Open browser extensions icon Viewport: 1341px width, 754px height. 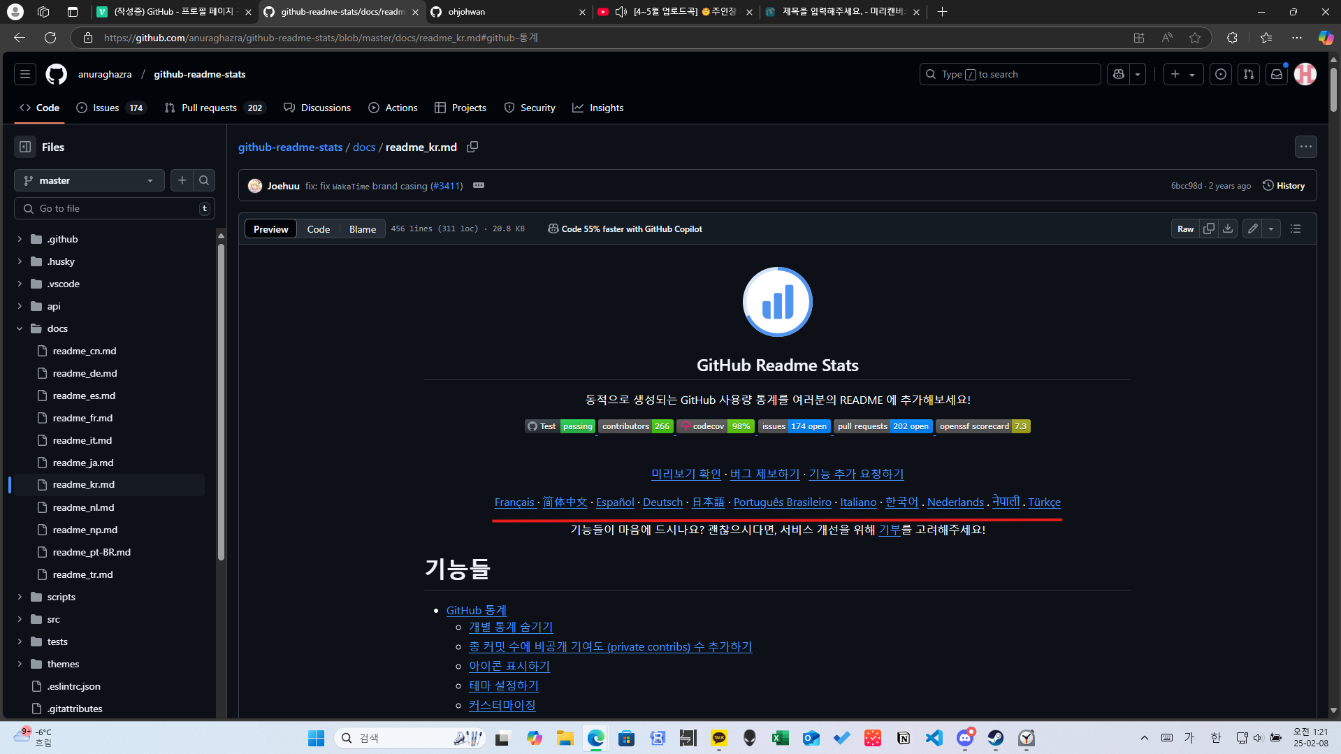tap(1232, 38)
